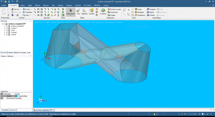Toggle the Culotte 1 checkbox
This screenshot has height=117, width=215.
pyautogui.click(x=7, y=28)
